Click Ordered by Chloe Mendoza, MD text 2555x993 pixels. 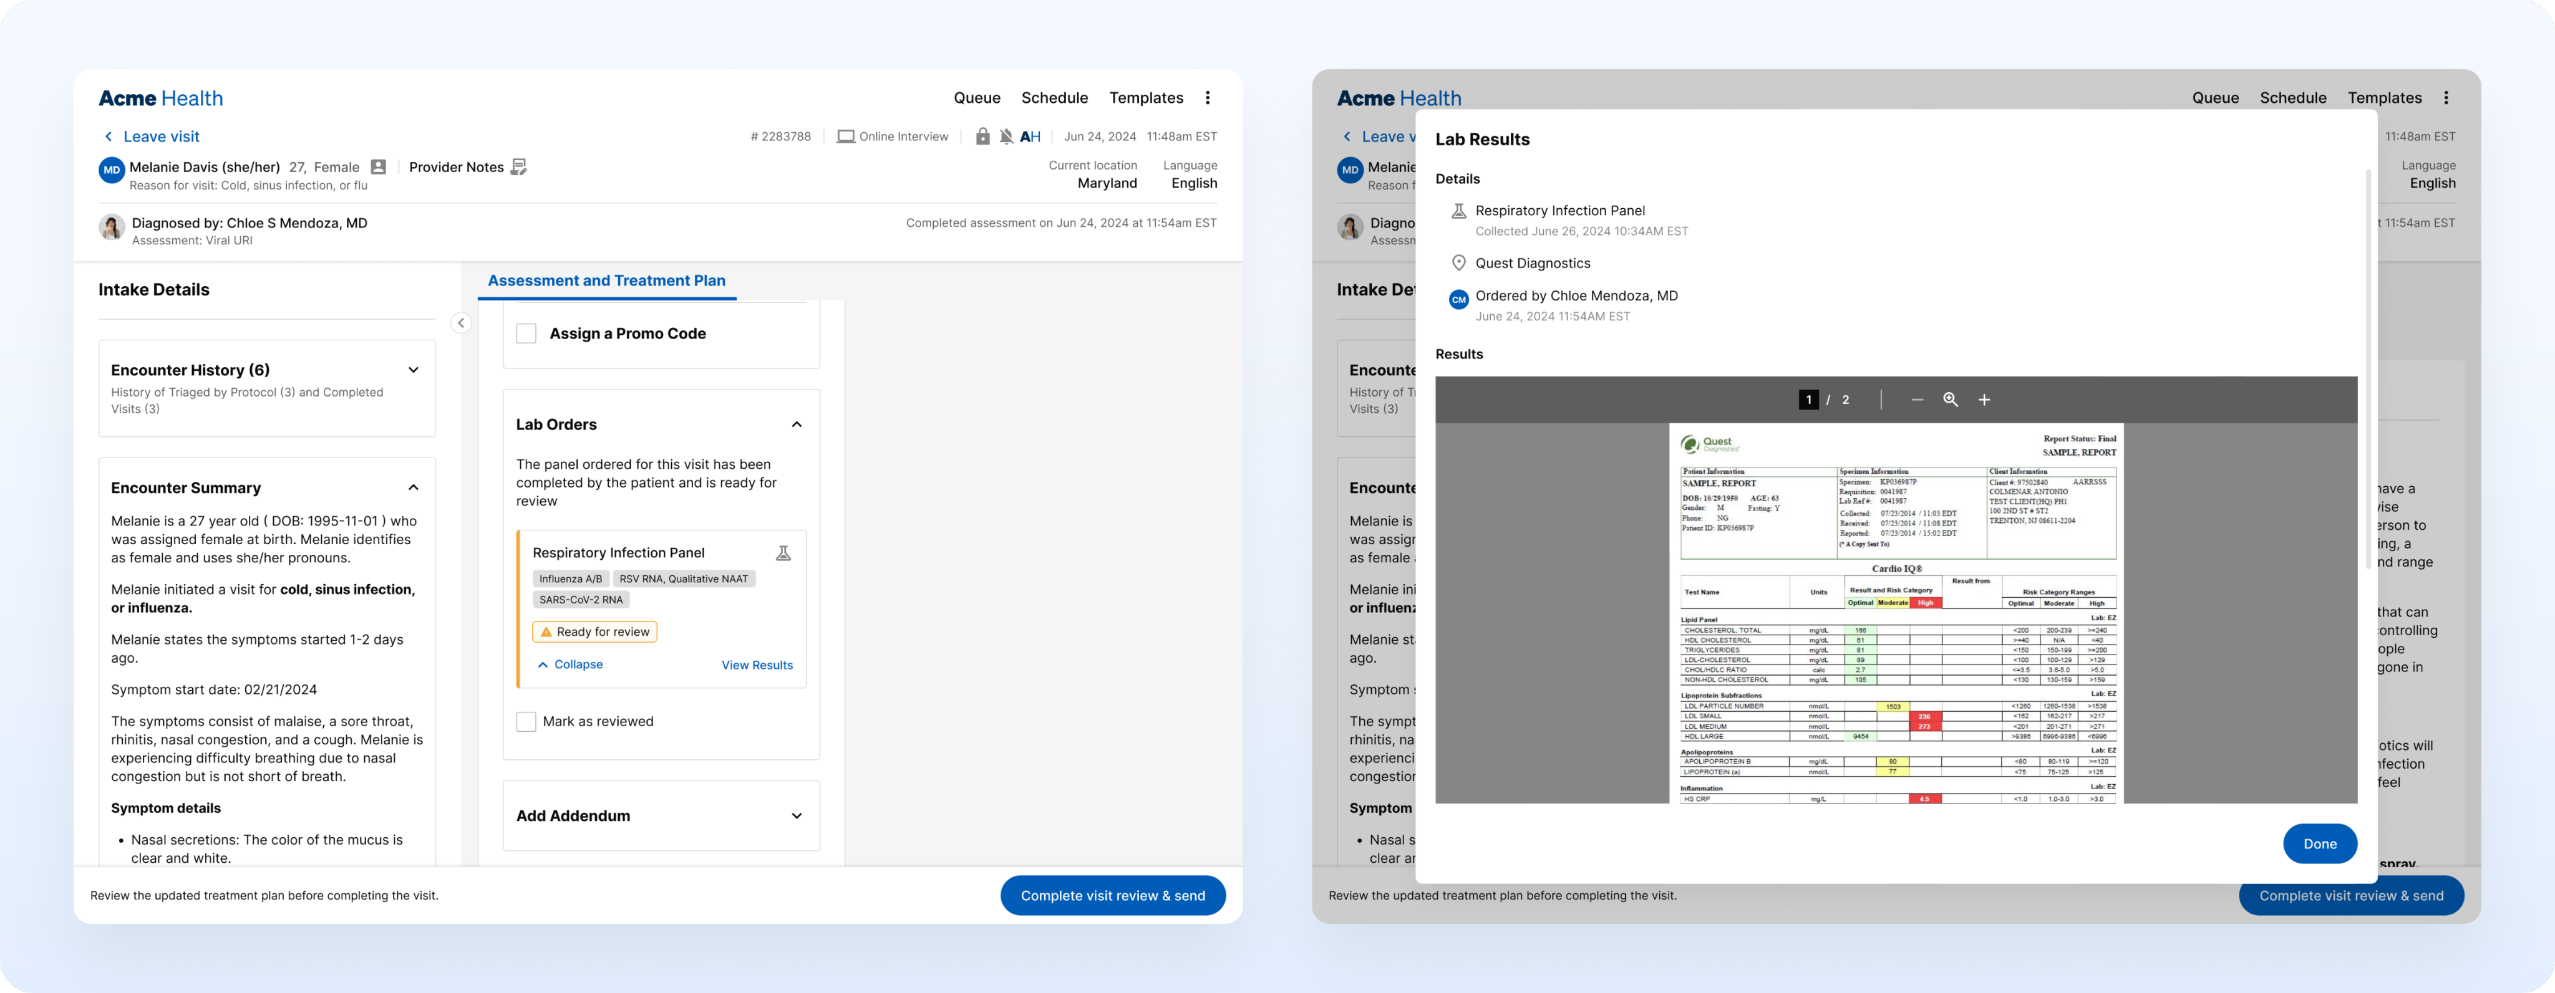pos(1576,295)
